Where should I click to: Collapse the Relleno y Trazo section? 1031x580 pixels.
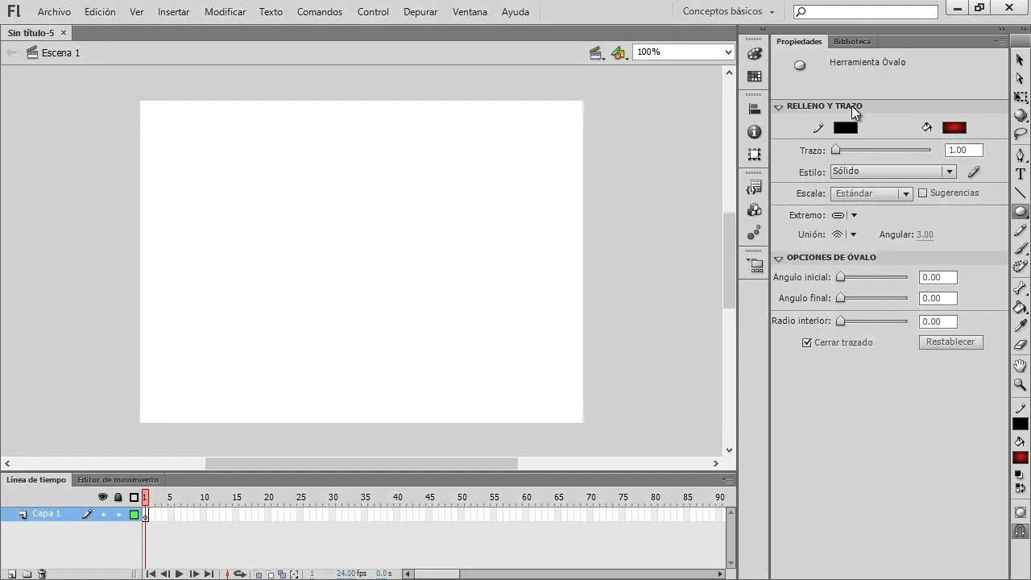(x=779, y=106)
